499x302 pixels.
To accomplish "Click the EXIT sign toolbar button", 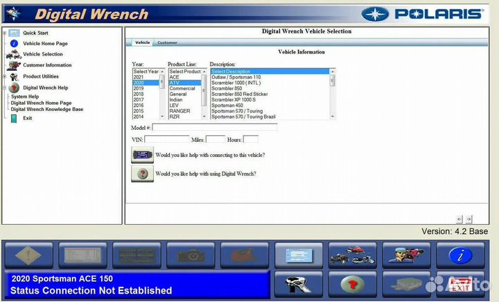I will [460, 285].
